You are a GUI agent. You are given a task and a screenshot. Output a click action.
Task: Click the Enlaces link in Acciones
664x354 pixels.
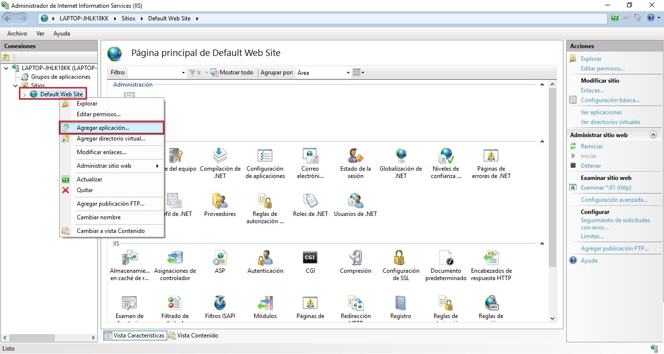(593, 90)
